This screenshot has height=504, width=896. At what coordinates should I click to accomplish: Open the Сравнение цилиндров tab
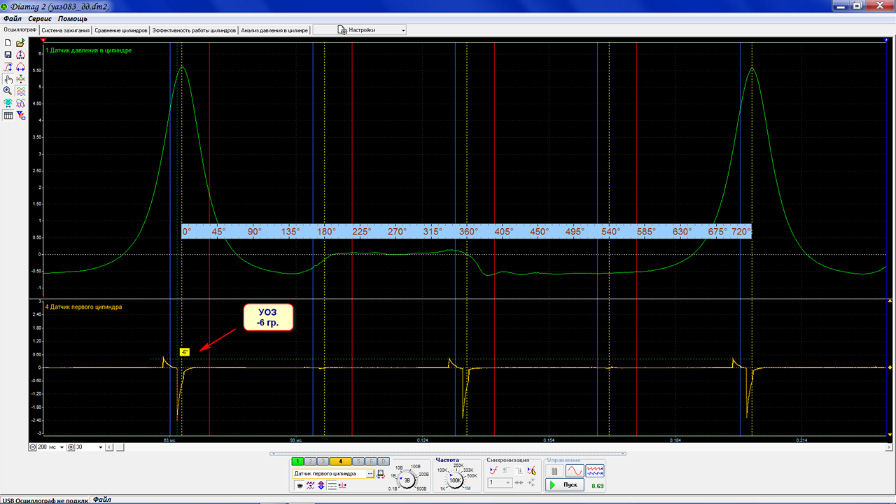121,30
